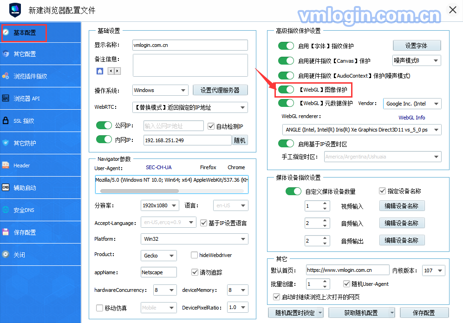463x323 pixels.
Task: Expand the Platform Win32 dropdown
Action: [194, 239]
